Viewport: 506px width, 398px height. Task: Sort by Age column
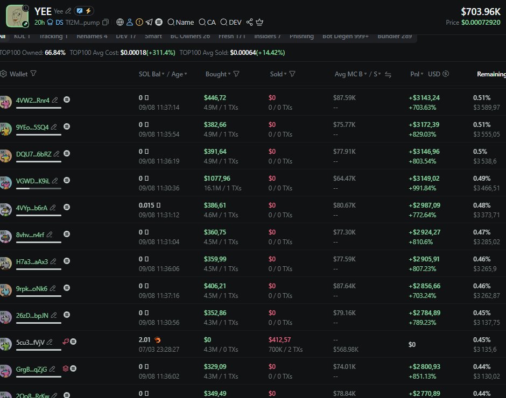(179, 74)
